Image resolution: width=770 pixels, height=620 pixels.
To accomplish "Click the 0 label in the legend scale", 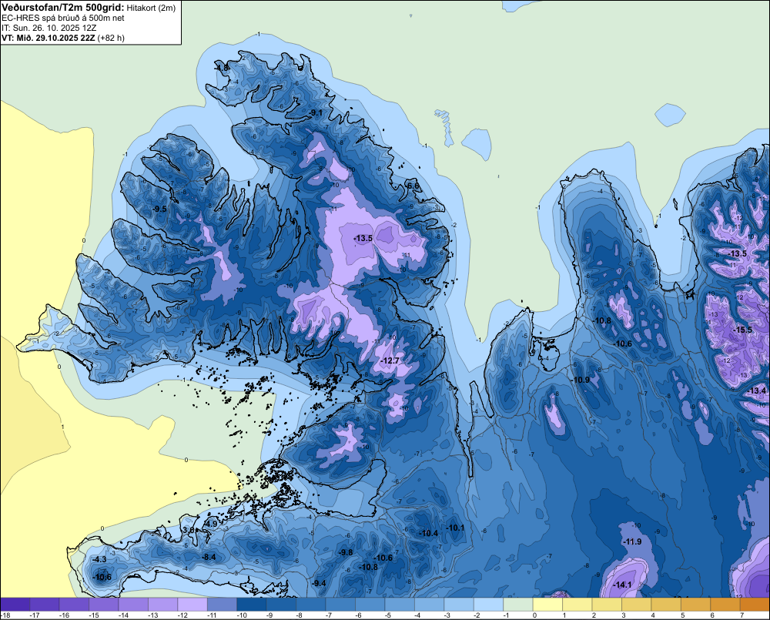I will tap(534, 615).
